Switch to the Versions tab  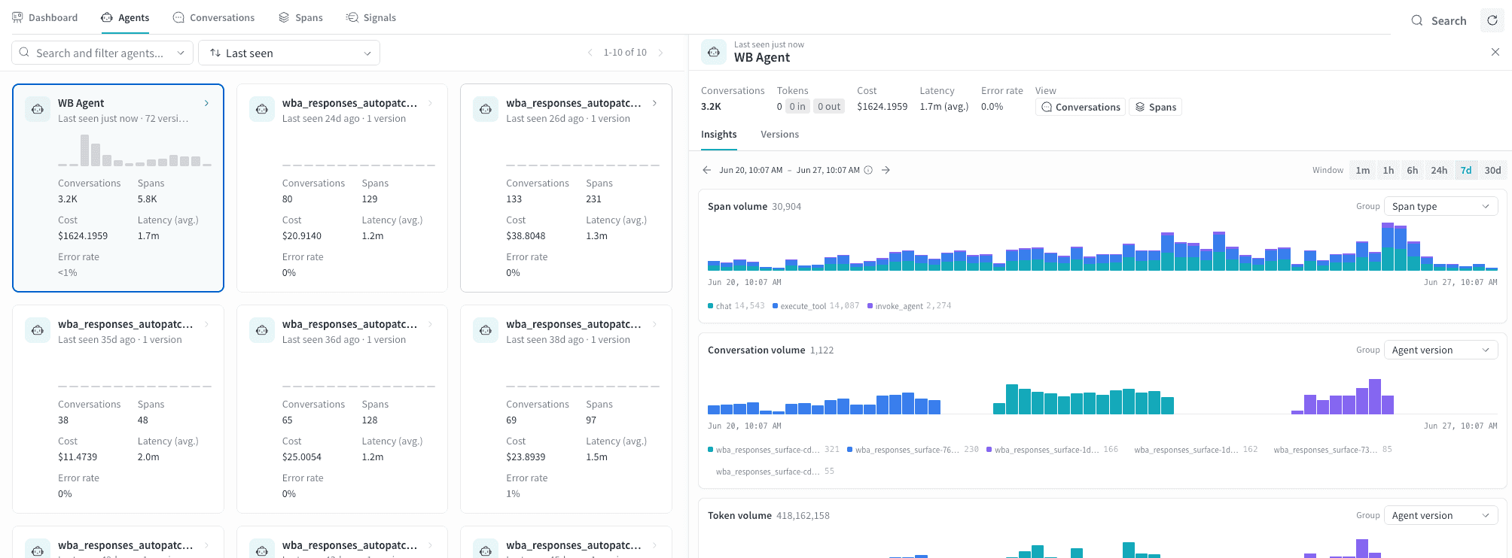[x=779, y=134]
